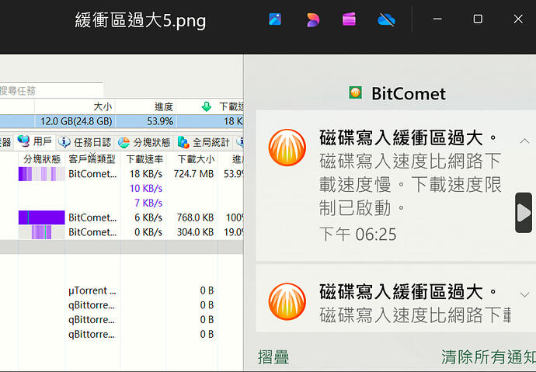This screenshot has height=372, width=536.
Task: Click the piece bar of the 18 KB/s peer
Action: [42, 174]
